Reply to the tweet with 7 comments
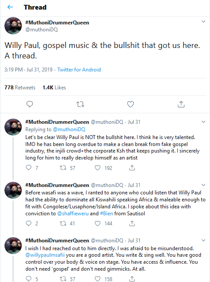This screenshot has height=282, width=210. point(29,168)
